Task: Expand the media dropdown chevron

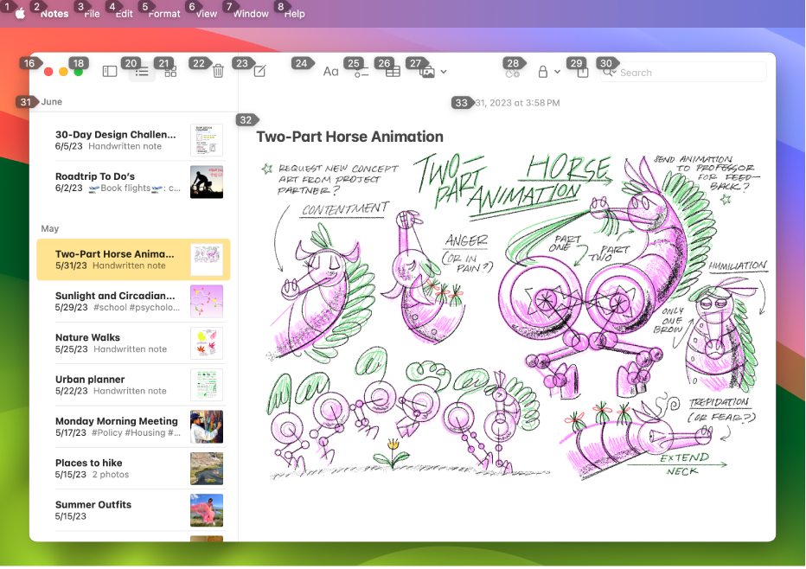Action: [444, 72]
